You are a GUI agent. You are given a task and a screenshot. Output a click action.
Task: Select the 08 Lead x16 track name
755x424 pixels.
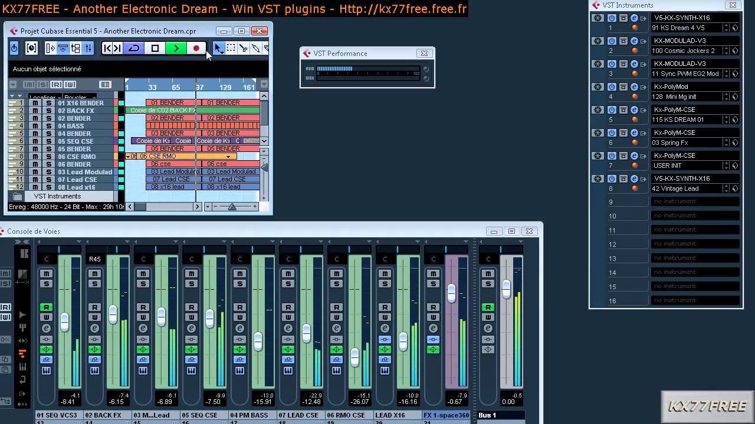pos(77,187)
